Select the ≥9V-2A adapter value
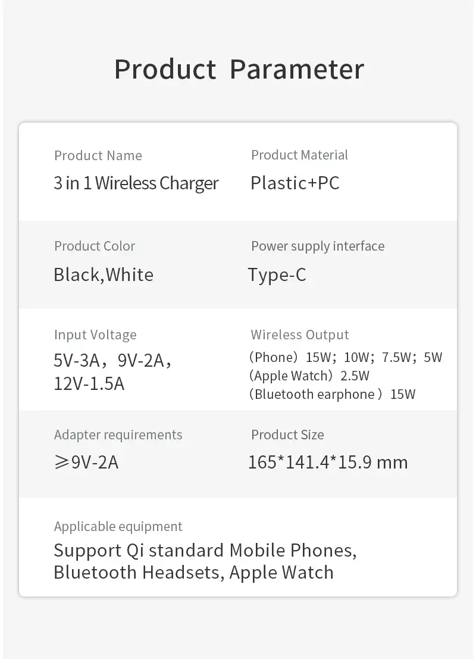 [x=86, y=463]
